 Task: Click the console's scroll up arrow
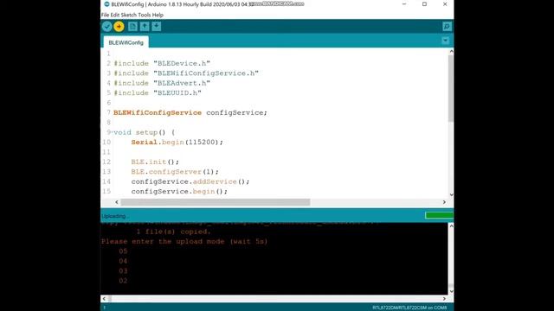tap(451, 225)
